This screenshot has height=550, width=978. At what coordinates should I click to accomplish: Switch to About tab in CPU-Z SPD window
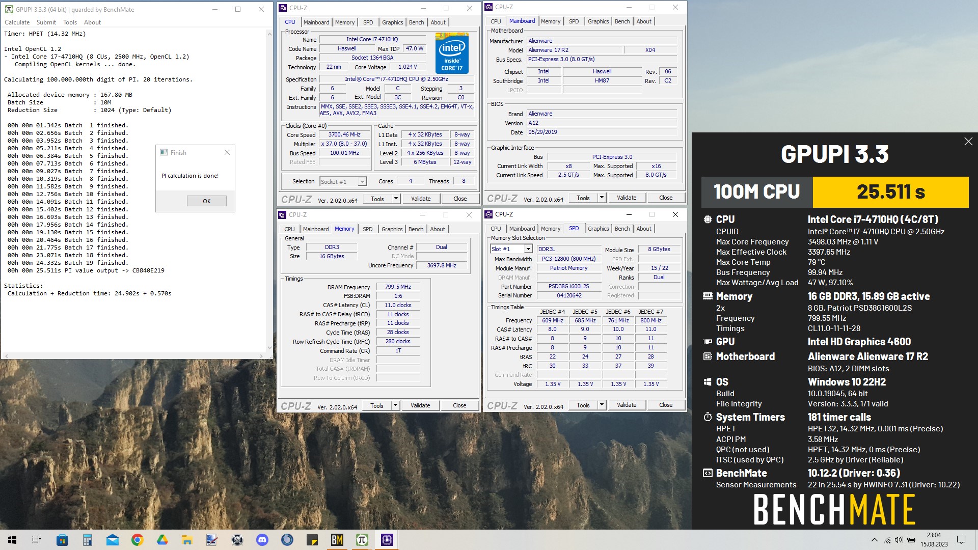[x=644, y=229]
